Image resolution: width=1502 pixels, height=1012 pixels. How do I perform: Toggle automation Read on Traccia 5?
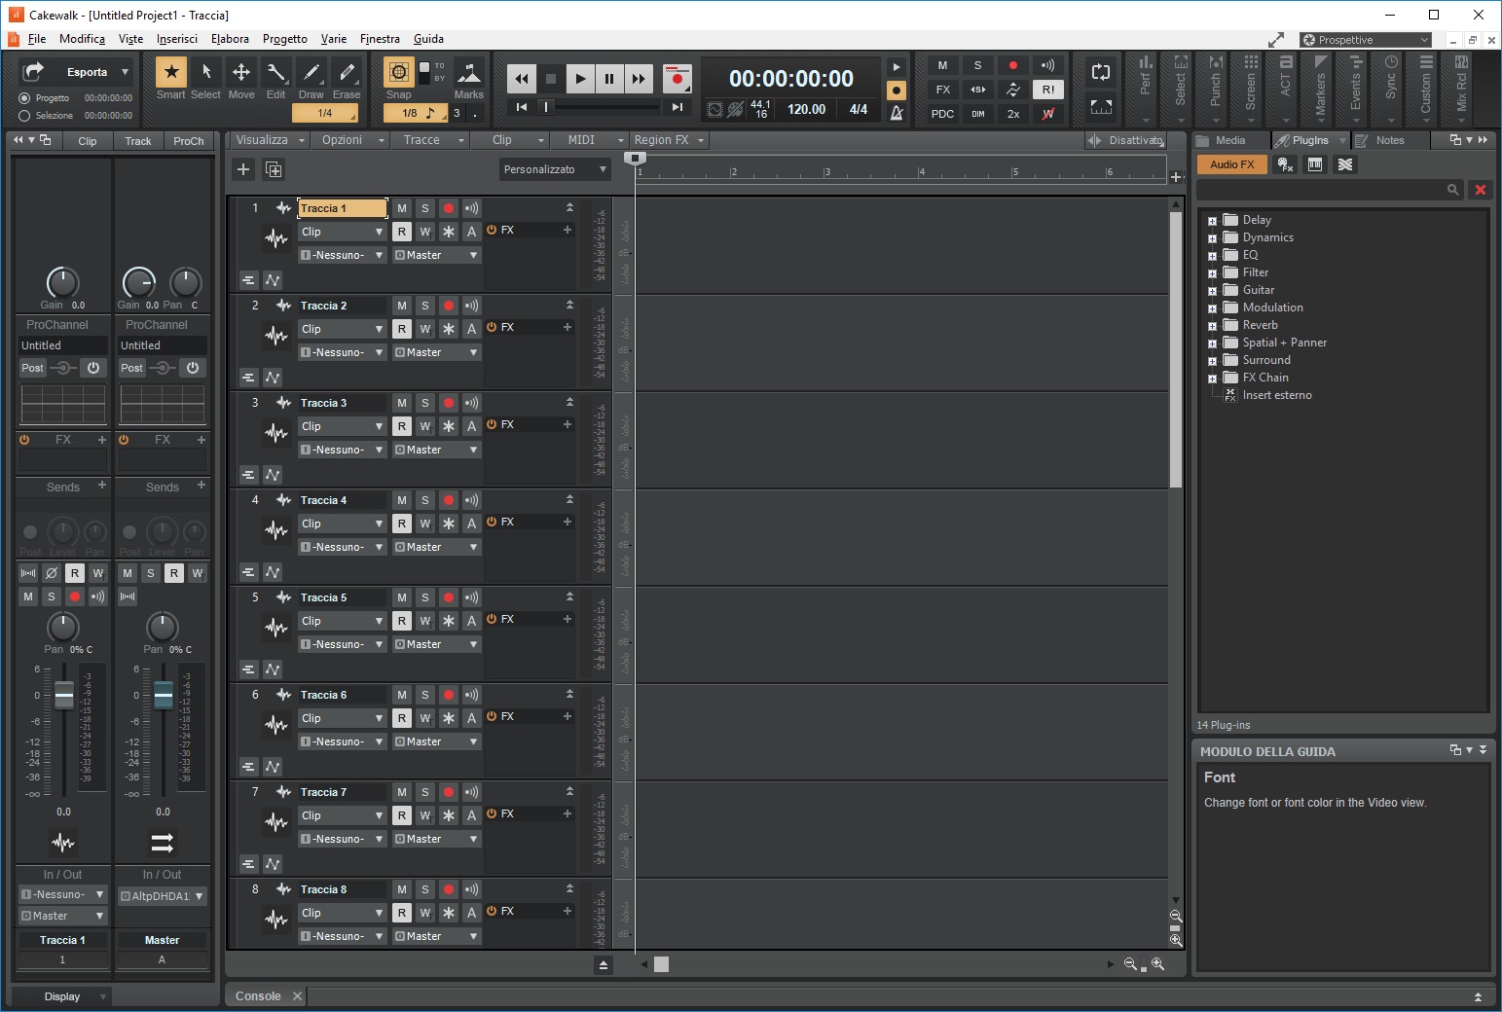[402, 621]
